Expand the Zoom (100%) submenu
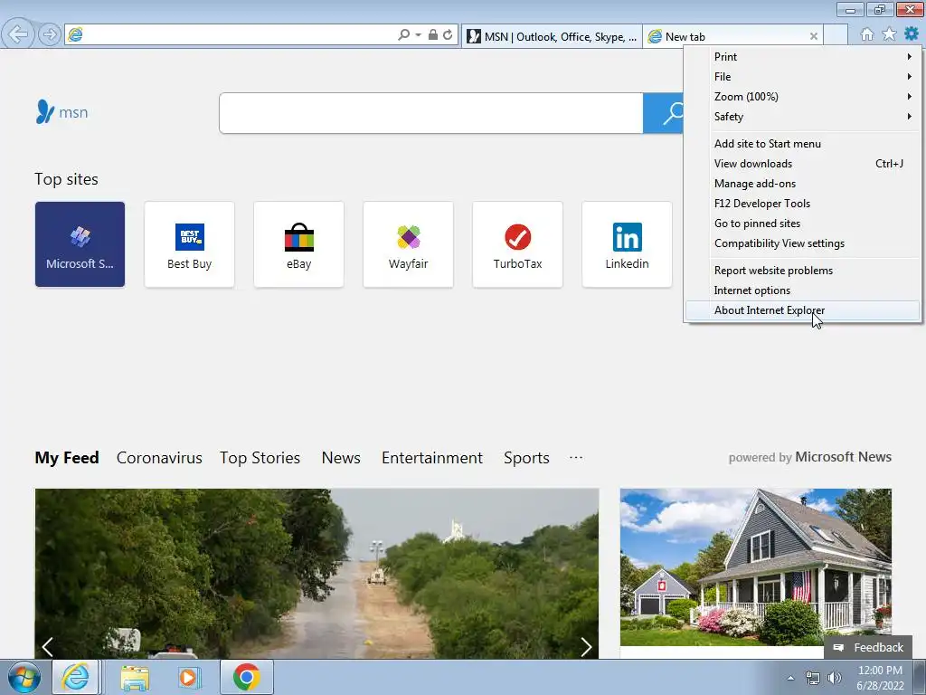The height and width of the screenshot is (695, 926). coord(803,97)
